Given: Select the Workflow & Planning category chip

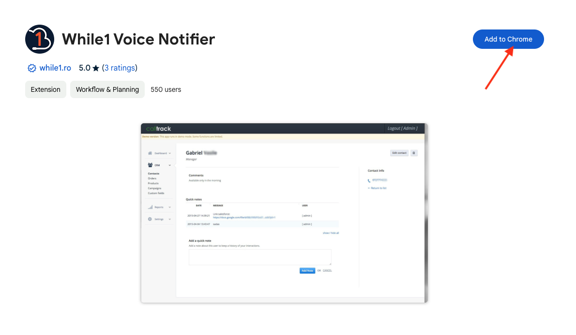Looking at the screenshot, I should (x=107, y=89).
